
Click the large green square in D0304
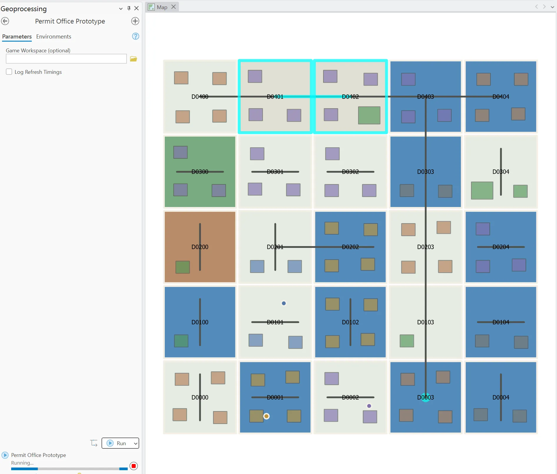[x=482, y=191]
